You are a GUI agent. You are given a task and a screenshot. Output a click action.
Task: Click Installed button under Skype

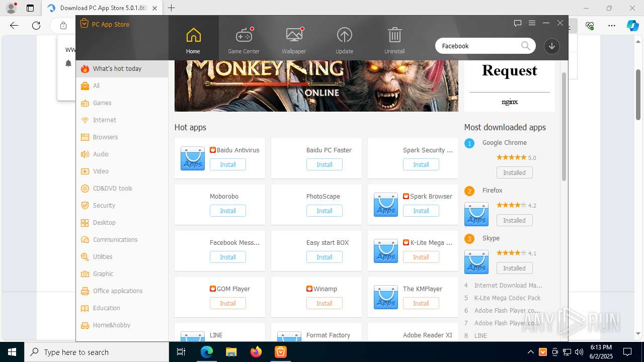(515, 268)
